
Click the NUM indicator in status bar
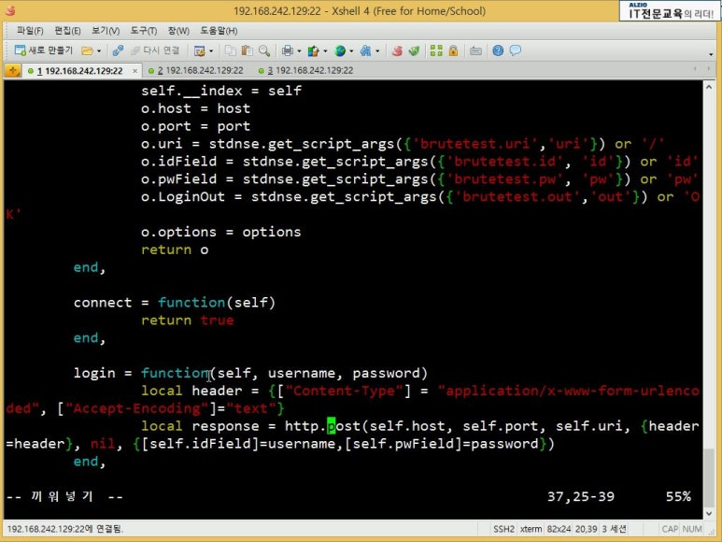(692, 529)
